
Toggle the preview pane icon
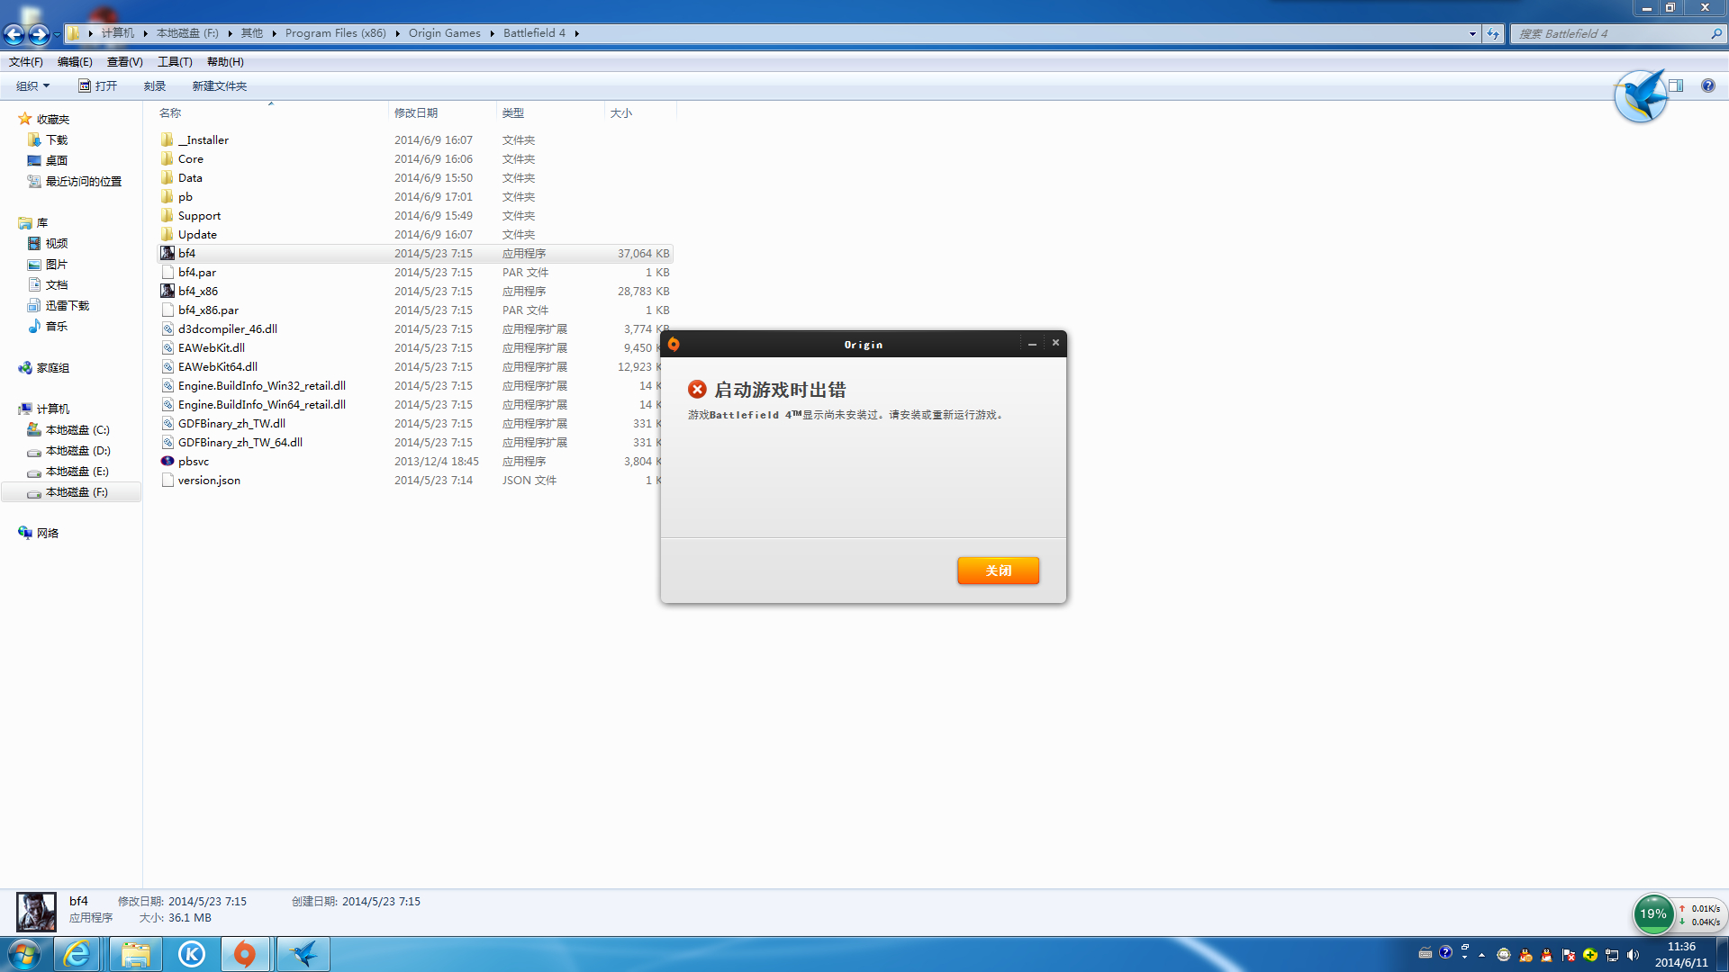coord(1676,85)
